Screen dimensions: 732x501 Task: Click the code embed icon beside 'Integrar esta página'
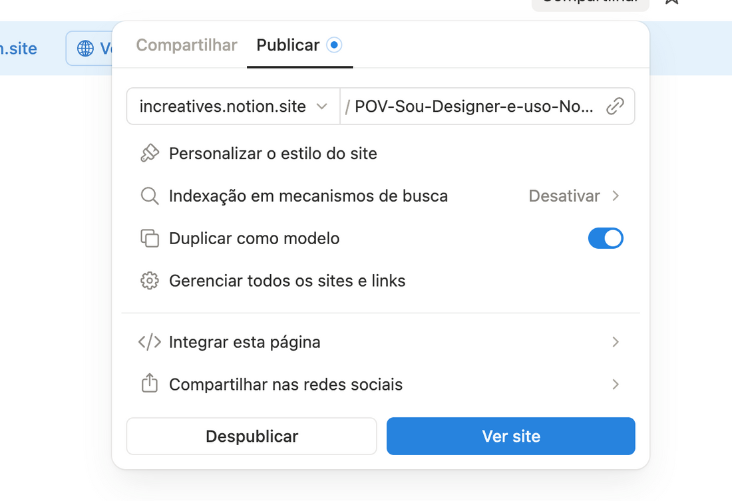coord(150,342)
